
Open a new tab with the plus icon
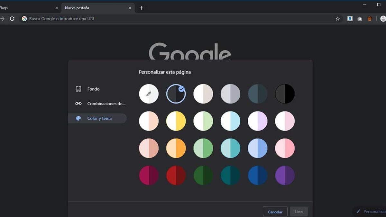pos(141,8)
